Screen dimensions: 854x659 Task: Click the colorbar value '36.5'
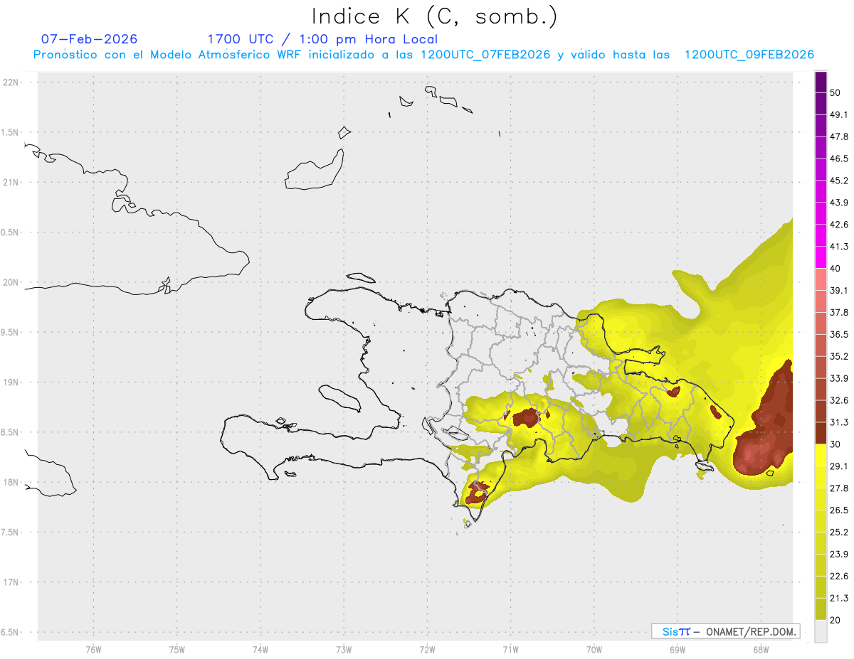pyautogui.click(x=839, y=334)
